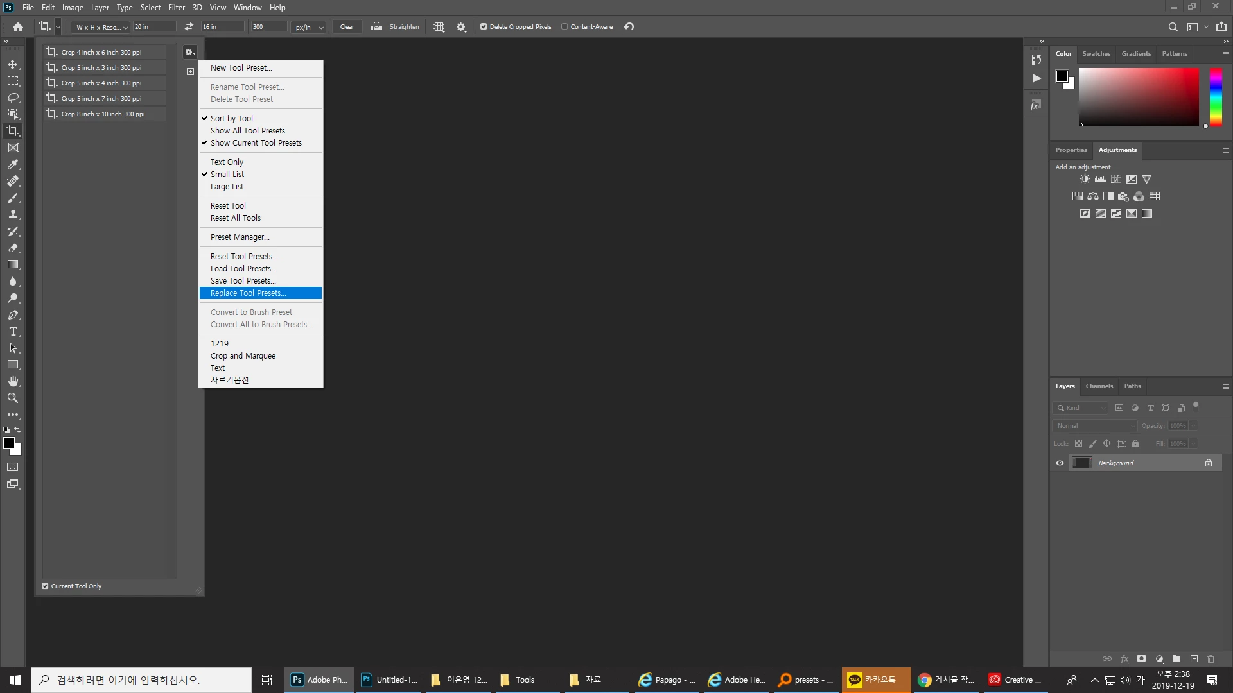Choose Replace Tool Presets menu item
This screenshot has width=1233, height=693.
[x=249, y=293]
